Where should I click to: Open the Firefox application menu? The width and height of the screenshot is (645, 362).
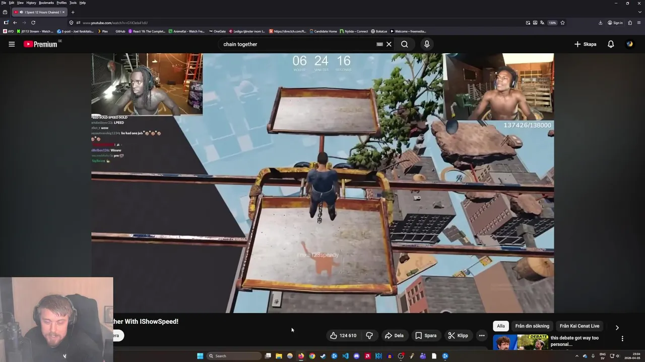[639, 23]
